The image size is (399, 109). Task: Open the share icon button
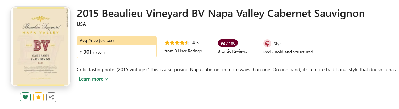[x=51, y=97]
